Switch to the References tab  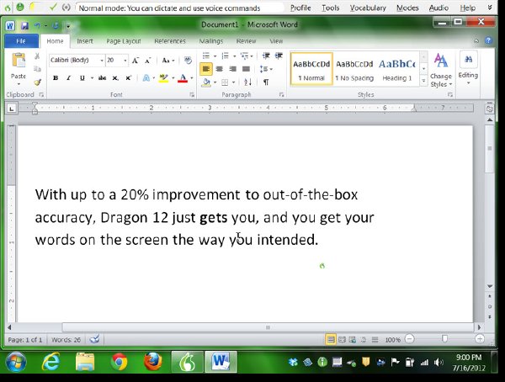[x=170, y=41]
